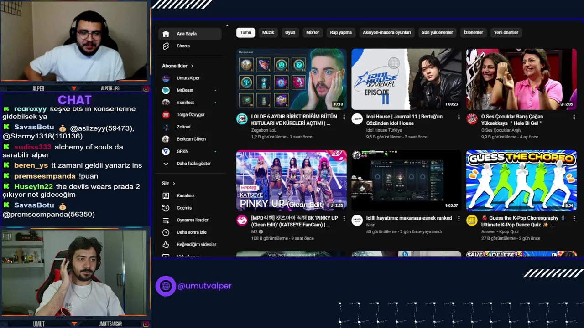The width and height of the screenshot is (584, 328).
Task: Click the Beğendiğim videolar thumbs-up icon
Action: 166,245
